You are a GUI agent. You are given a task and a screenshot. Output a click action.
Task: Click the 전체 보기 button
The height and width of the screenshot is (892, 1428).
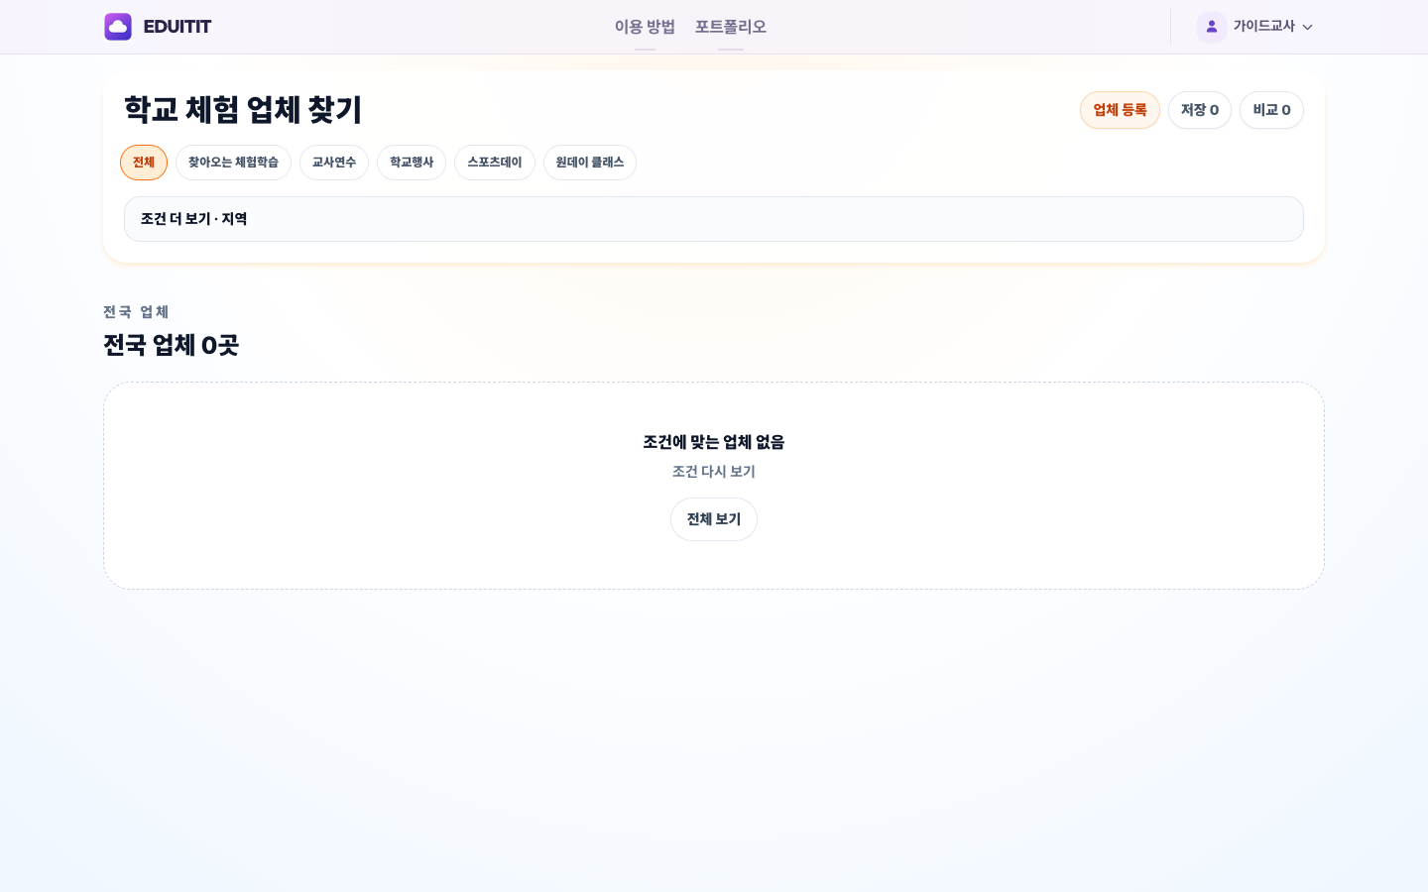(714, 519)
